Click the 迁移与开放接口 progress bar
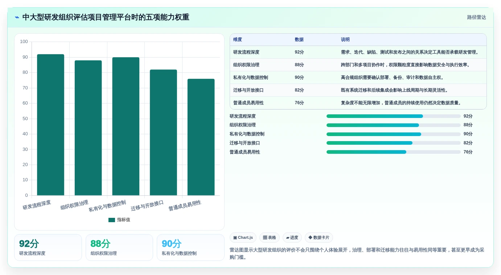The image size is (501, 275). pyautogui.click(x=394, y=143)
